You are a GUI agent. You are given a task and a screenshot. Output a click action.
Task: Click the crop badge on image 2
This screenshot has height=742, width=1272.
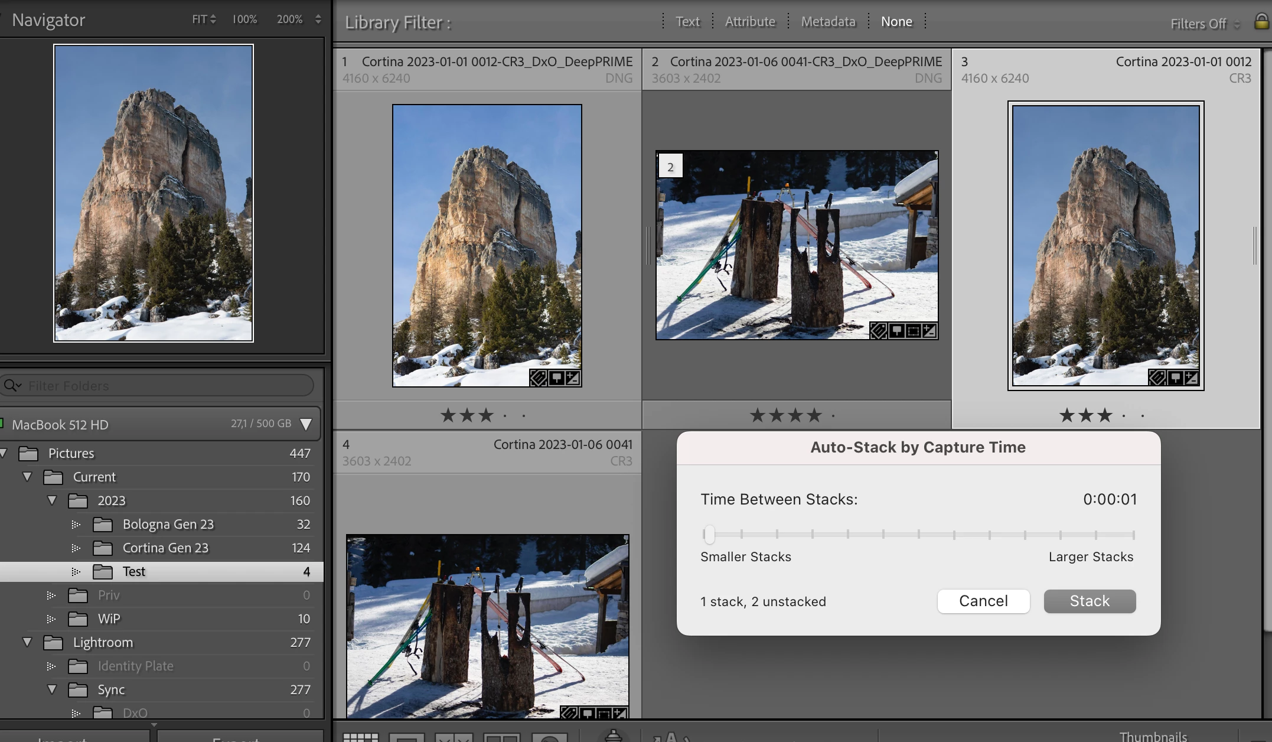coord(912,331)
